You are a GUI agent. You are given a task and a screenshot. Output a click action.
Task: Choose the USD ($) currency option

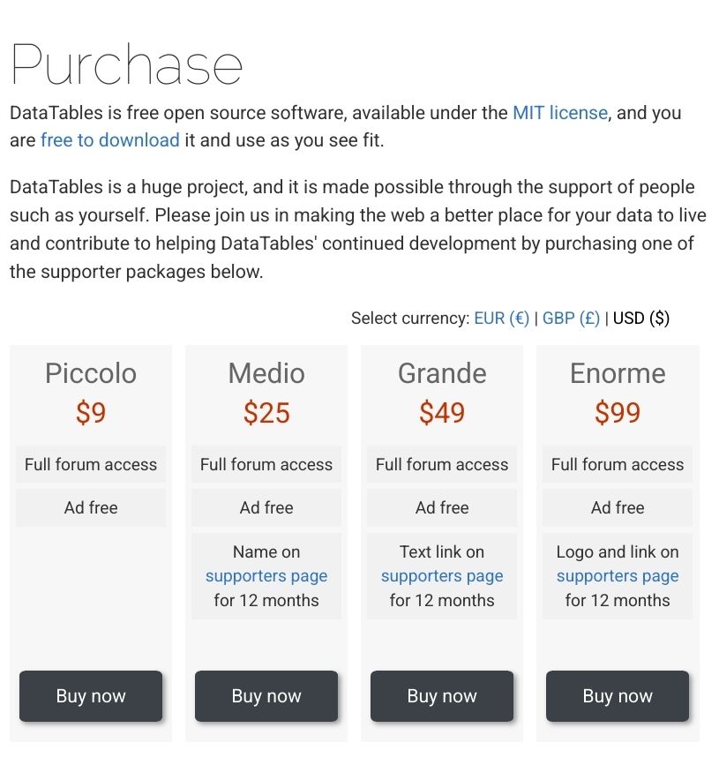pyautogui.click(x=641, y=319)
